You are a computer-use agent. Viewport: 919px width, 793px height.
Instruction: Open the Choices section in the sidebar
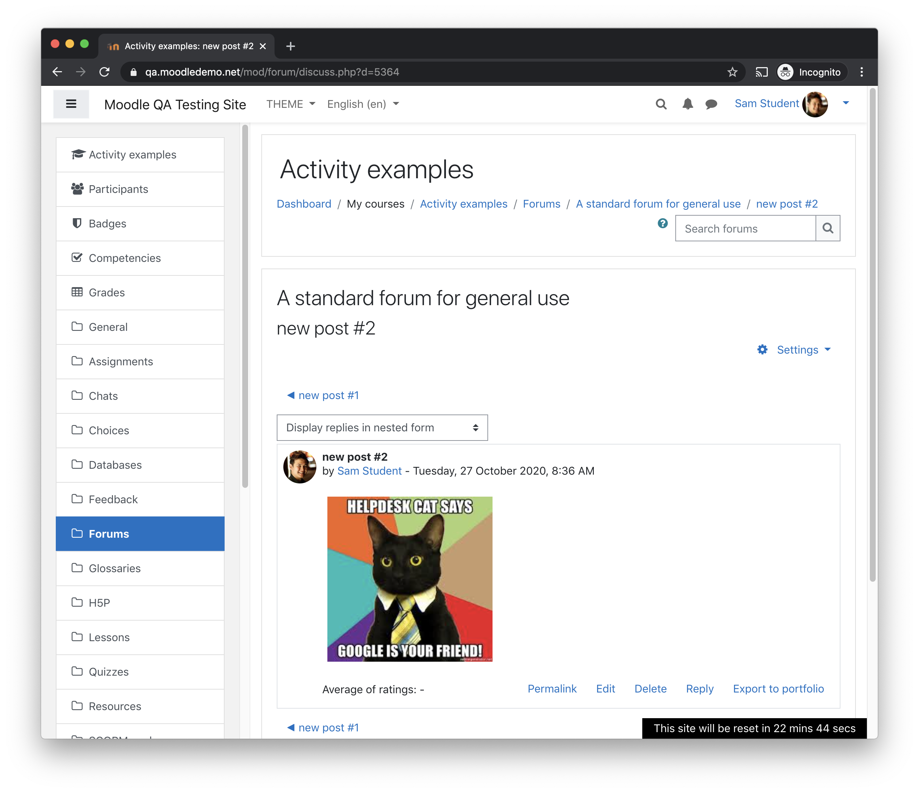[x=140, y=430]
